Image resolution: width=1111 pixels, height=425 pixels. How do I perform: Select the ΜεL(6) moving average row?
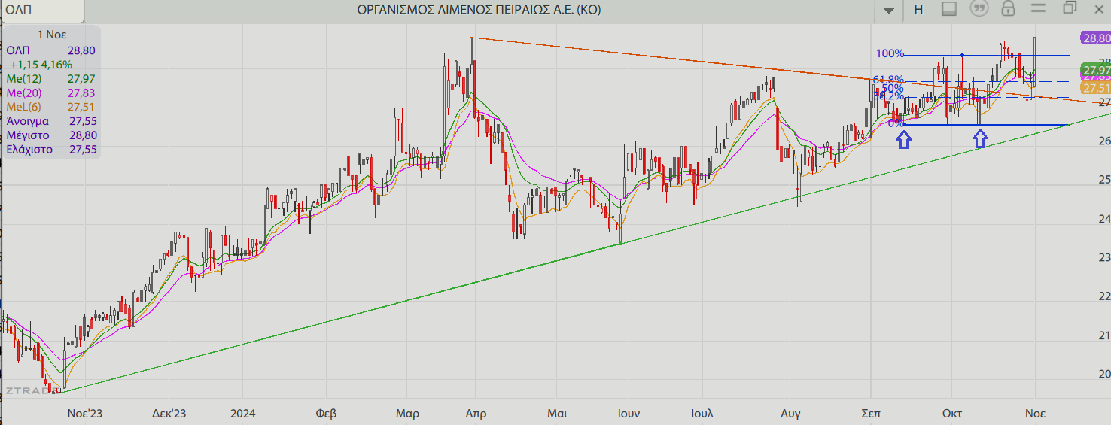pos(50,107)
